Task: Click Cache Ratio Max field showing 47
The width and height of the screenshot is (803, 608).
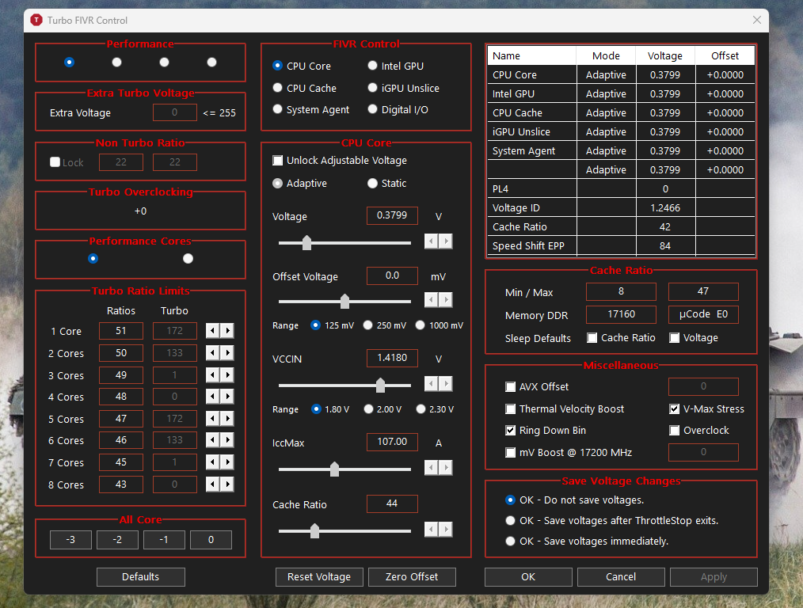Action: click(703, 291)
